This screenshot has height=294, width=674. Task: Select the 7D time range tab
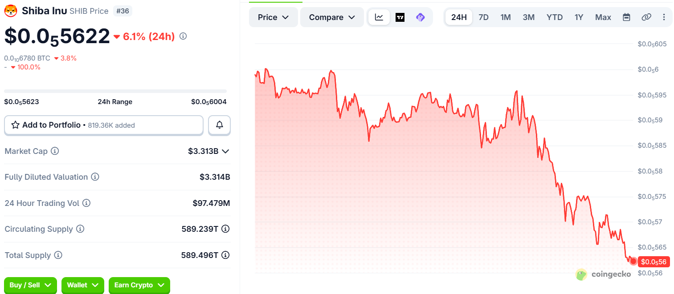(x=483, y=17)
